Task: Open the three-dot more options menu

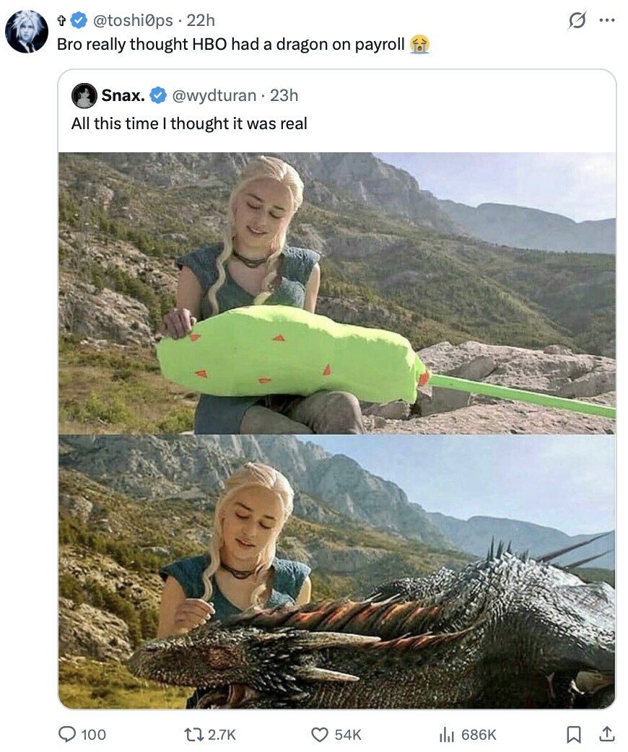Action: point(606,21)
